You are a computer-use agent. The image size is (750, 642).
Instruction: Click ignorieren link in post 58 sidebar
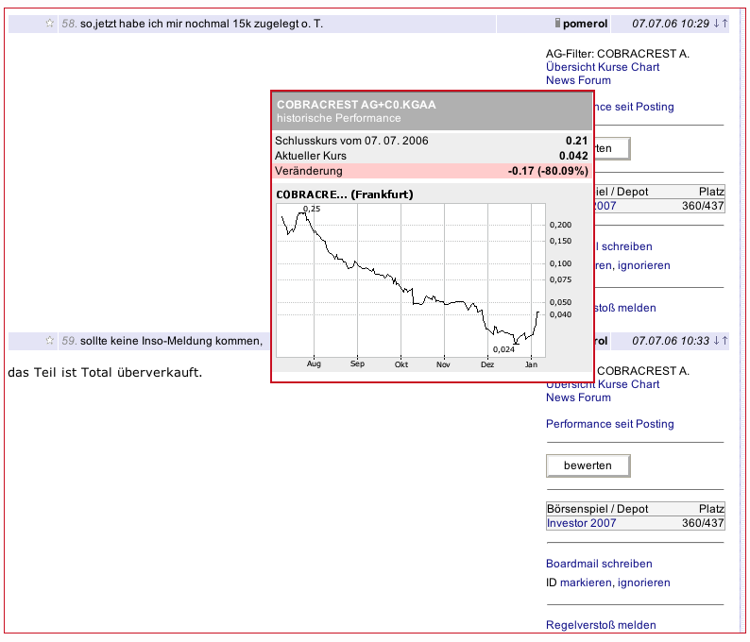point(644,265)
